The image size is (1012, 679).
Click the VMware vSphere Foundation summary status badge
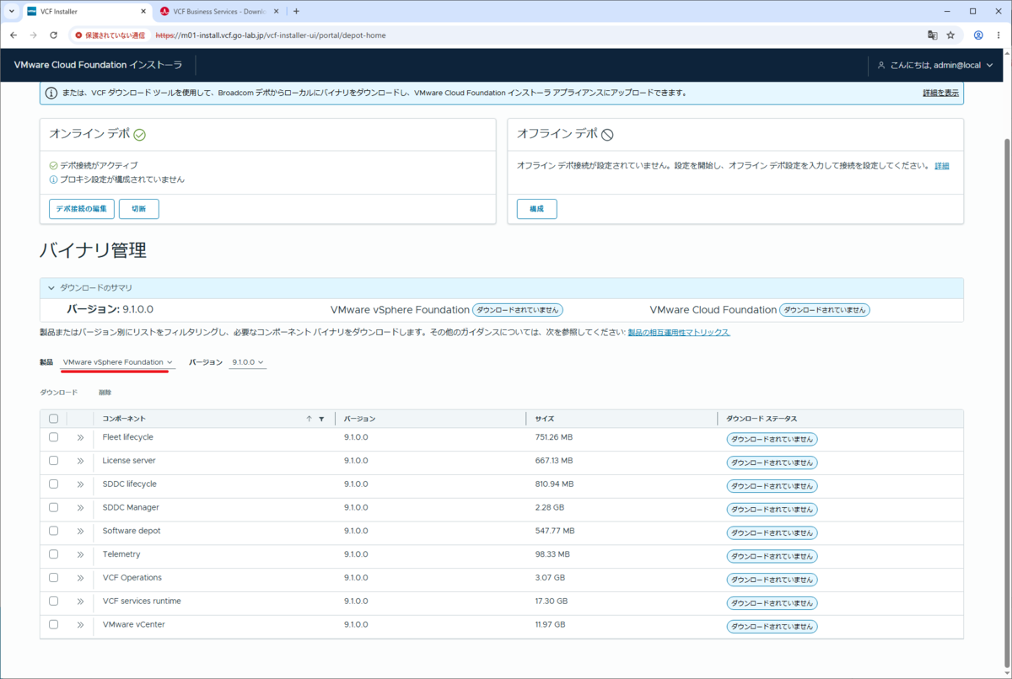[517, 310]
